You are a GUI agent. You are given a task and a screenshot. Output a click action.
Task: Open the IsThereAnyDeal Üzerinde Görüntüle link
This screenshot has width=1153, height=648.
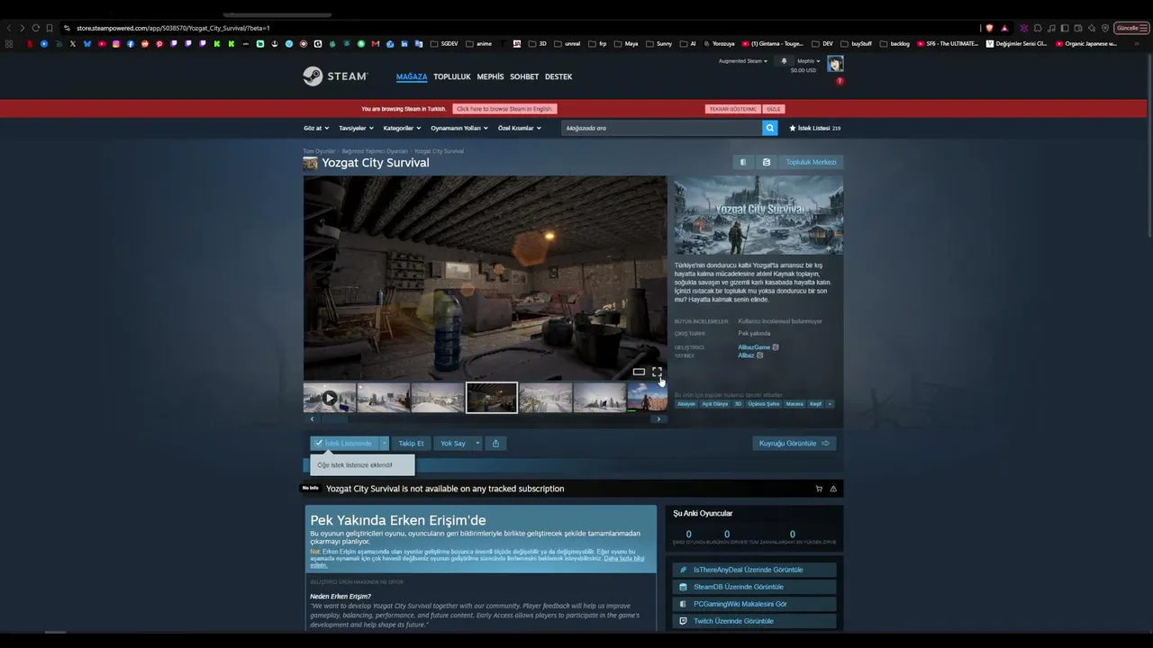pyautogui.click(x=754, y=570)
